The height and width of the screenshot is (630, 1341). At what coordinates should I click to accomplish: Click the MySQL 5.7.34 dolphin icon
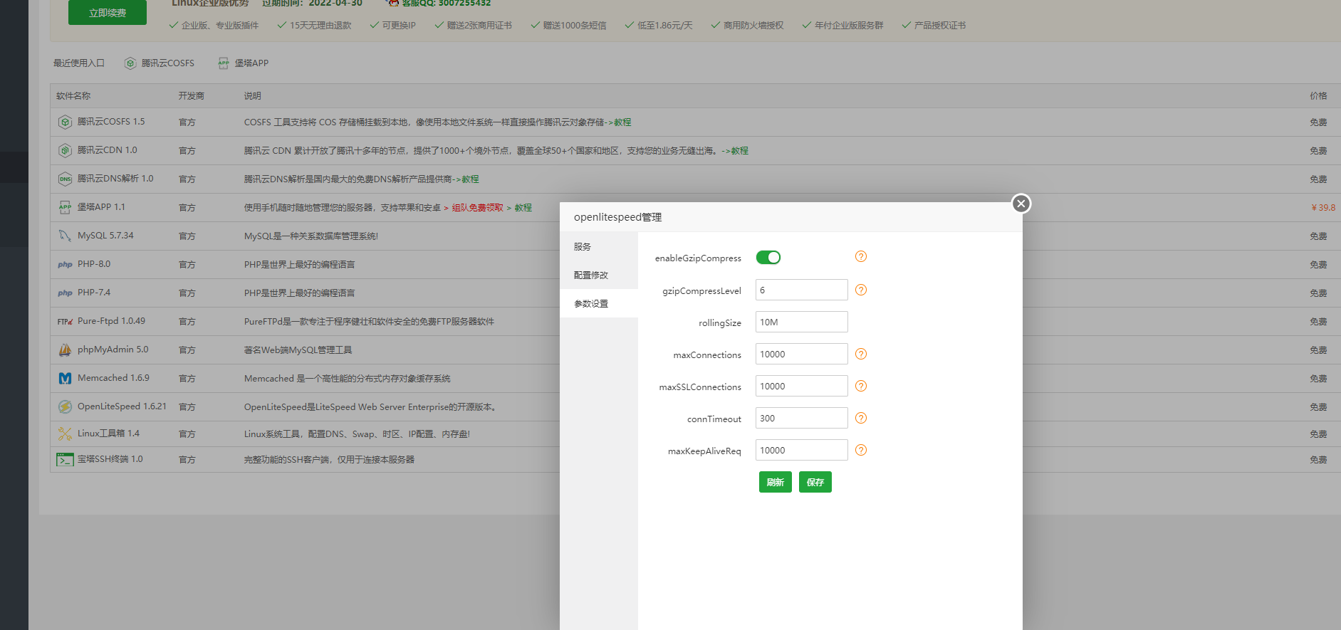[65, 236]
